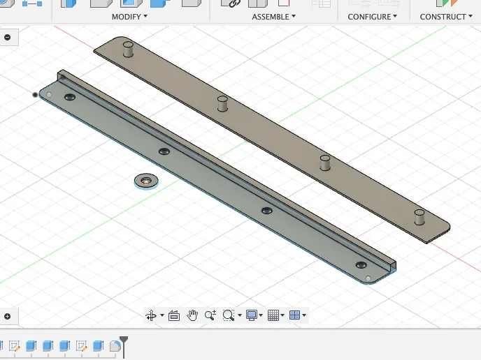Expand the CONFIGURE dropdown menu
This screenshot has height=360, width=481.
point(372,17)
